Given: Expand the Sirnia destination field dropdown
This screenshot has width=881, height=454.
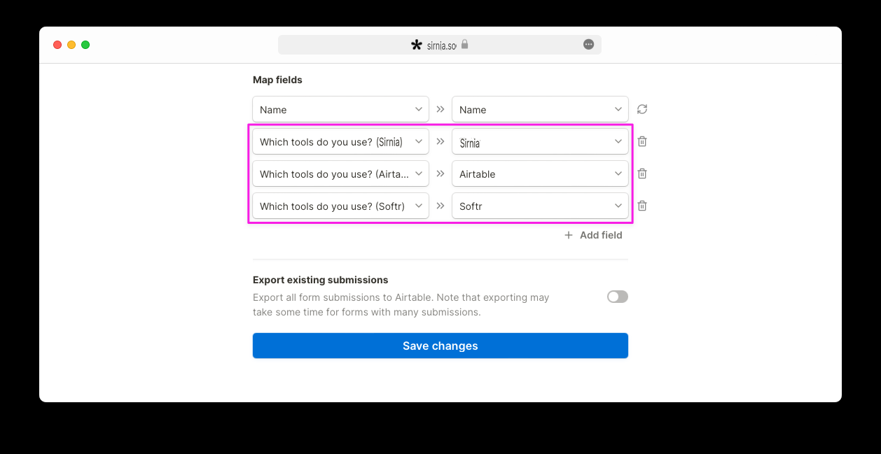Looking at the screenshot, I should 540,141.
